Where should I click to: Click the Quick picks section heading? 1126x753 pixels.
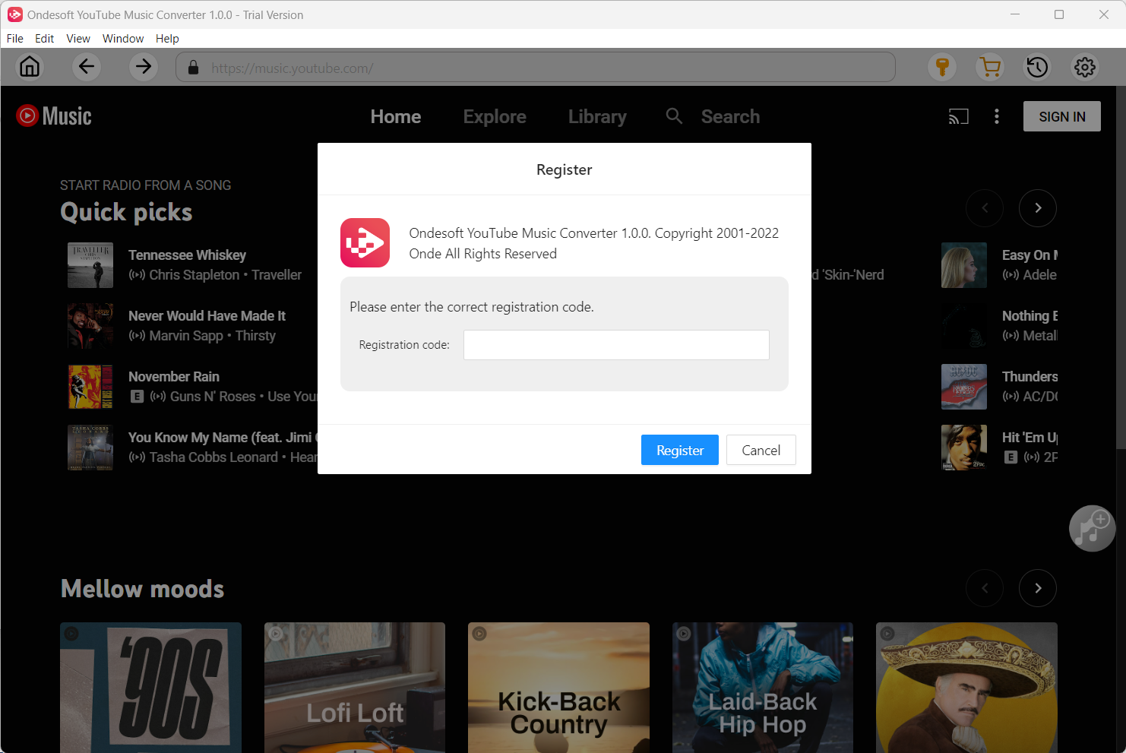coord(126,212)
